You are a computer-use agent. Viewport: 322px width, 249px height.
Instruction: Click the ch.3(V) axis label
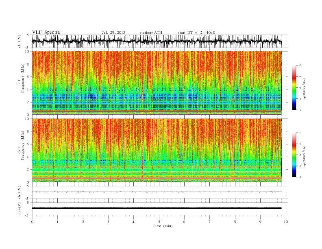20,192
